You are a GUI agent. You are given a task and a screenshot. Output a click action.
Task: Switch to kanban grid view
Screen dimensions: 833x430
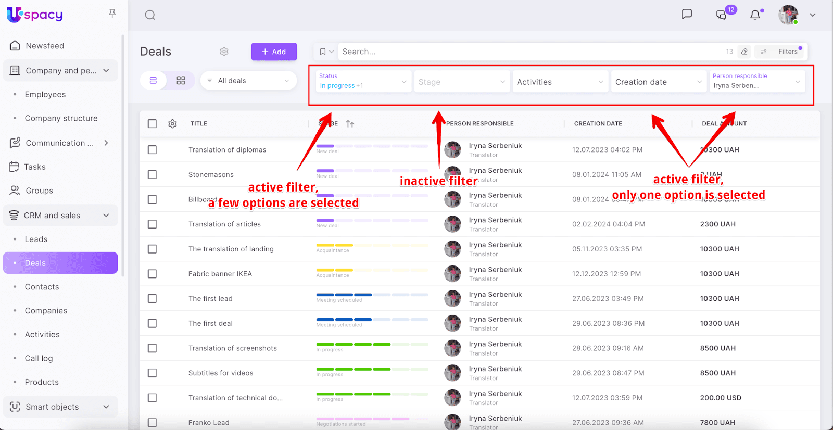pyautogui.click(x=181, y=81)
